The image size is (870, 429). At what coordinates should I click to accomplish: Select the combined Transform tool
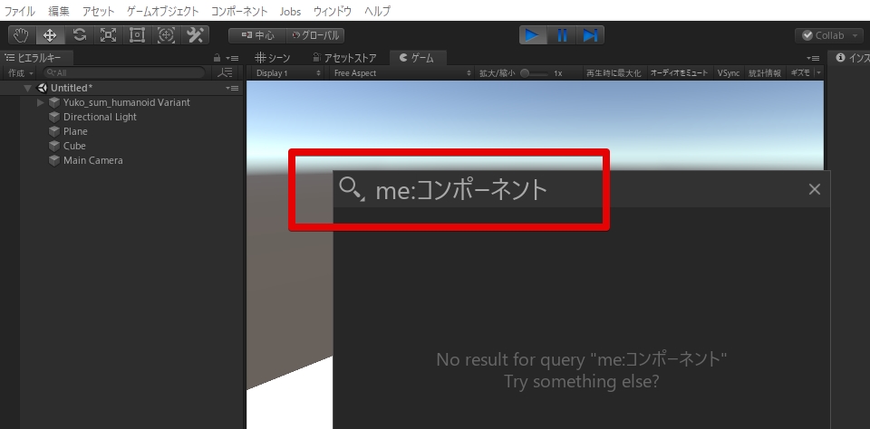point(166,35)
